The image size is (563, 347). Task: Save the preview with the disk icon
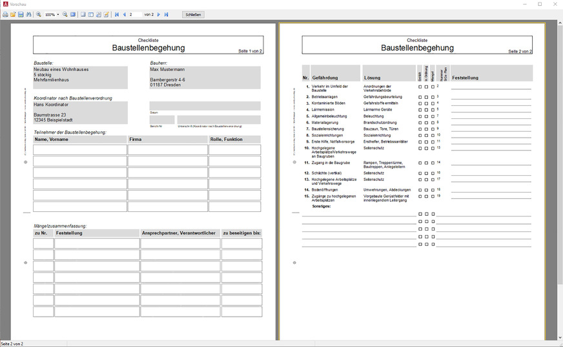(x=21, y=14)
